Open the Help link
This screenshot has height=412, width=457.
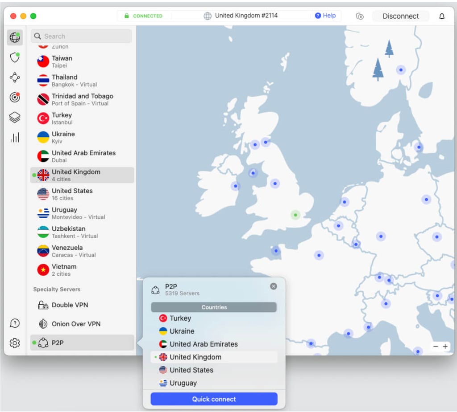[325, 16]
